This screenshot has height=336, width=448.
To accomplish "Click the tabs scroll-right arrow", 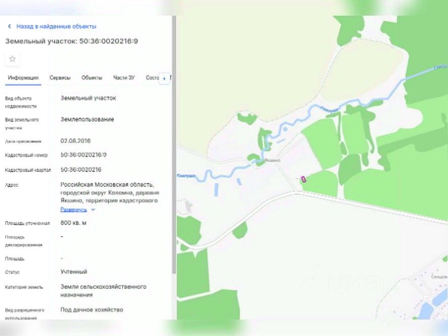I will 164,78.
